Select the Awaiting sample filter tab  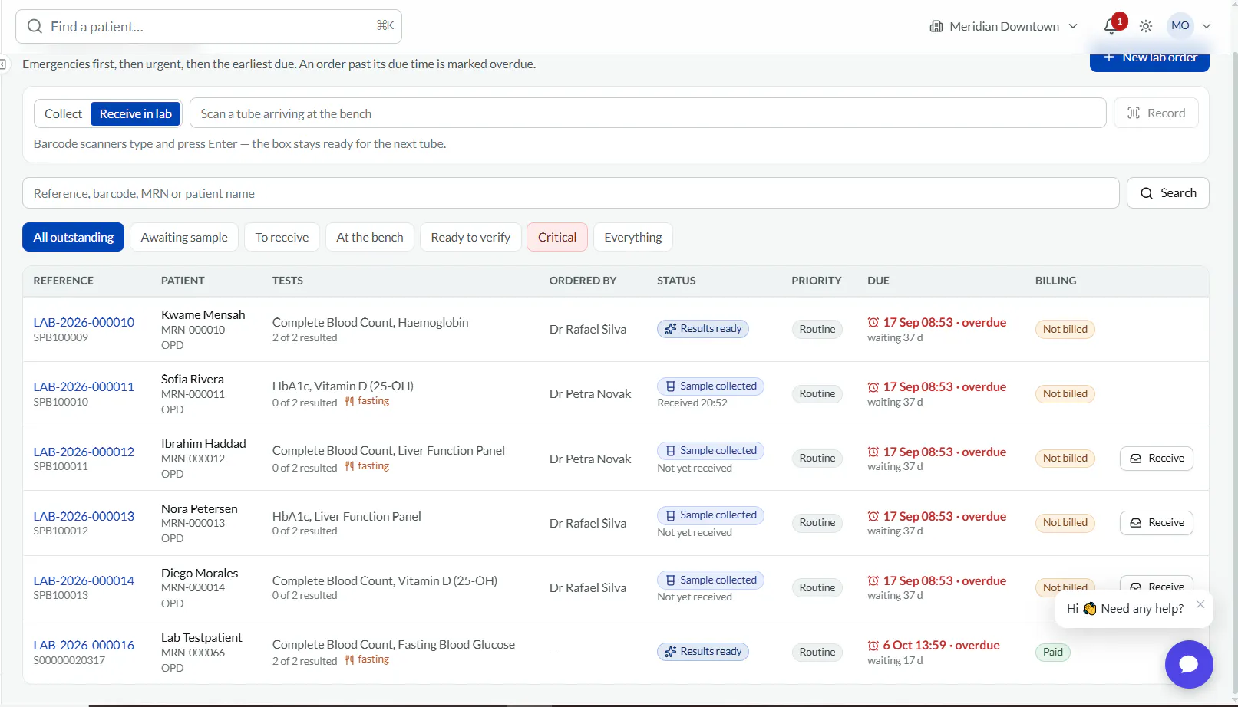[184, 238]
